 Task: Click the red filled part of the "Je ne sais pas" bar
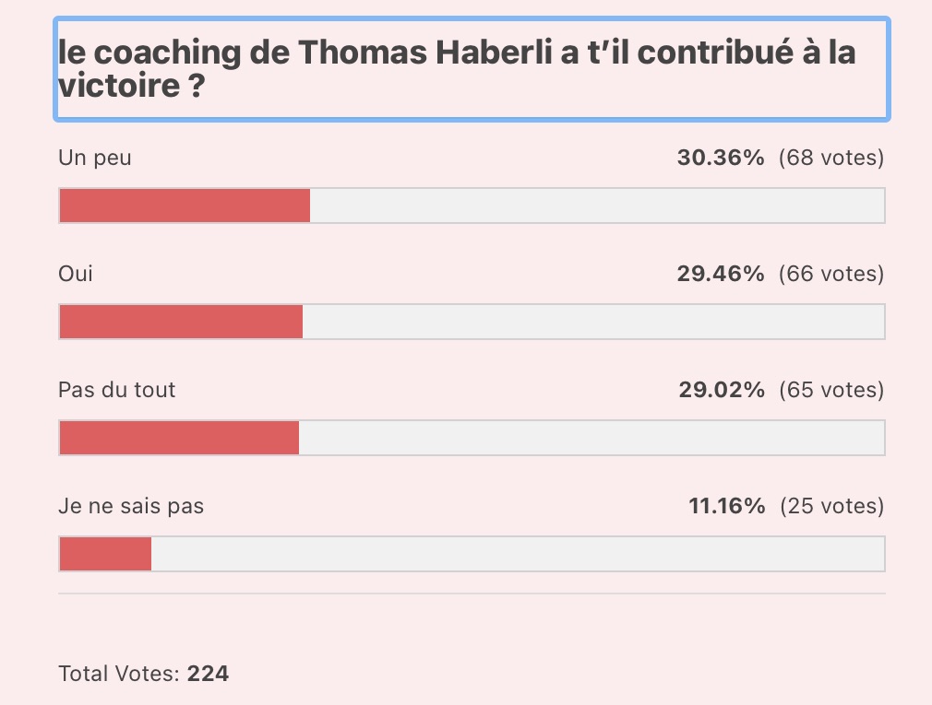coord(105,554)
